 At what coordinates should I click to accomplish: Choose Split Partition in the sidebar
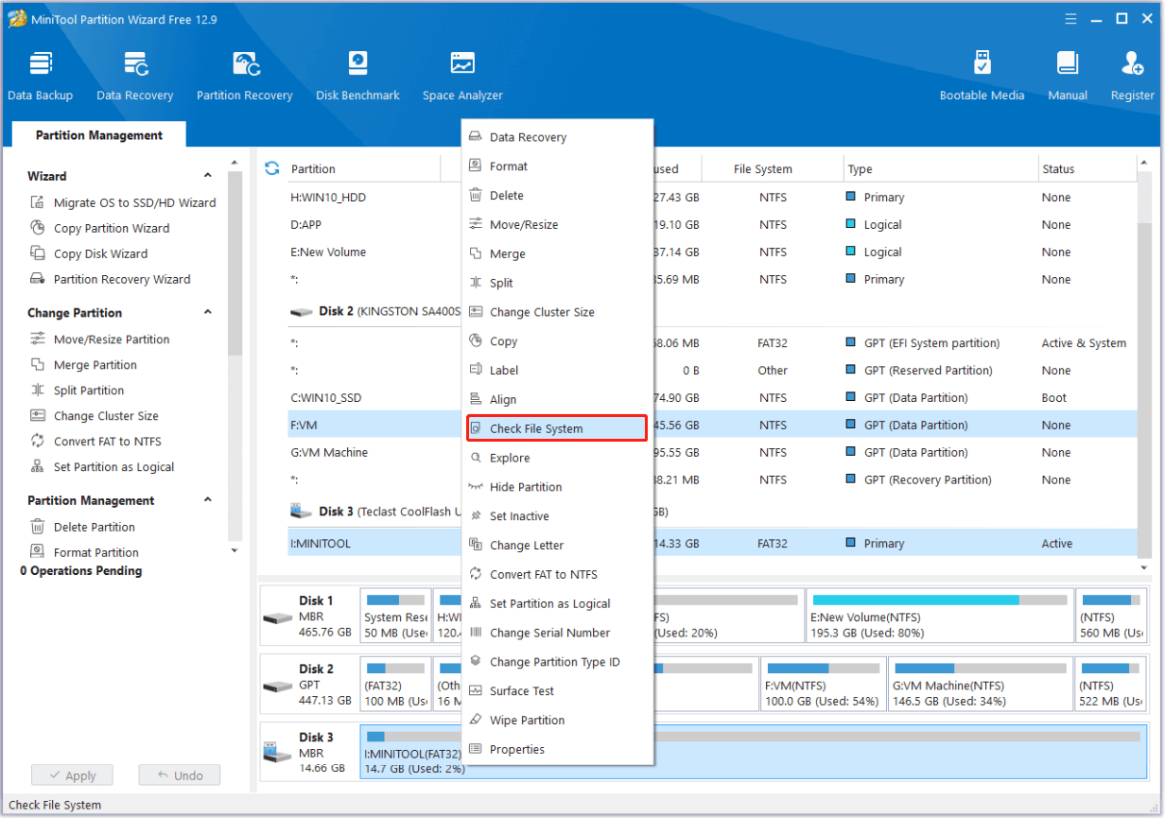[78, 391]
